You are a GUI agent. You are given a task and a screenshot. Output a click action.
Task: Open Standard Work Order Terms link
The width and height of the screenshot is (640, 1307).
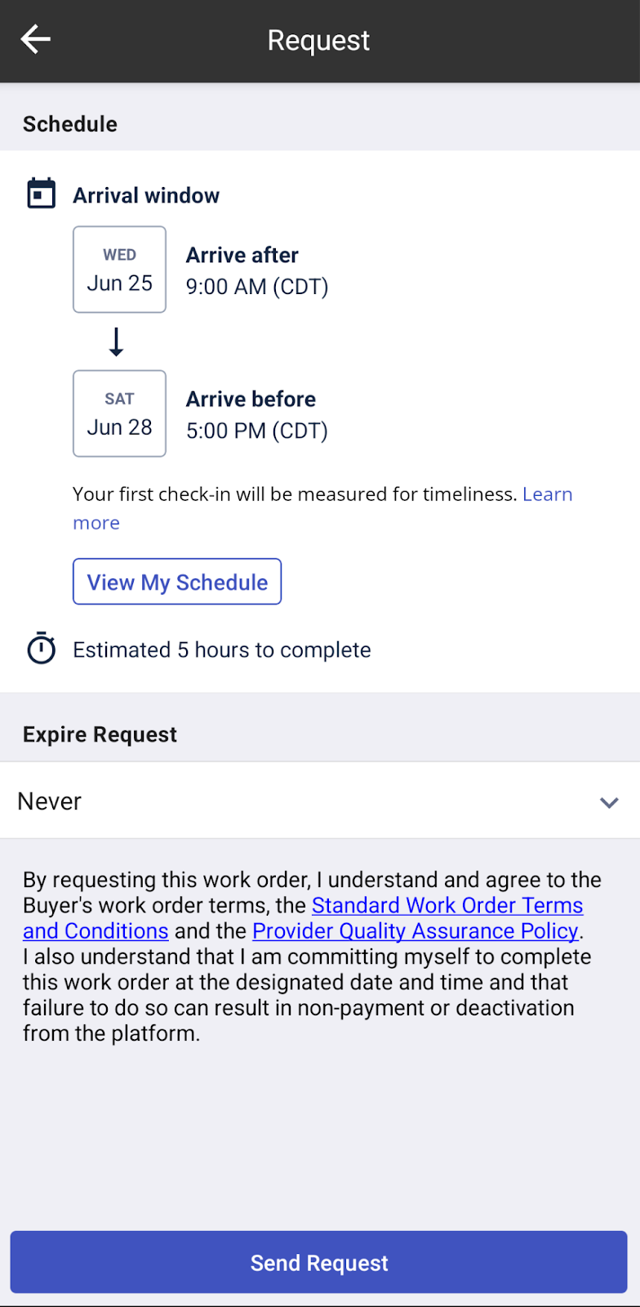point(447,905)
